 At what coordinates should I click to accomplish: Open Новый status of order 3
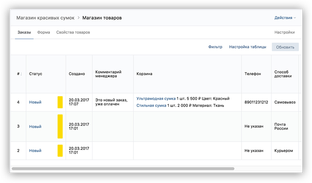click(x=35, y=127)
